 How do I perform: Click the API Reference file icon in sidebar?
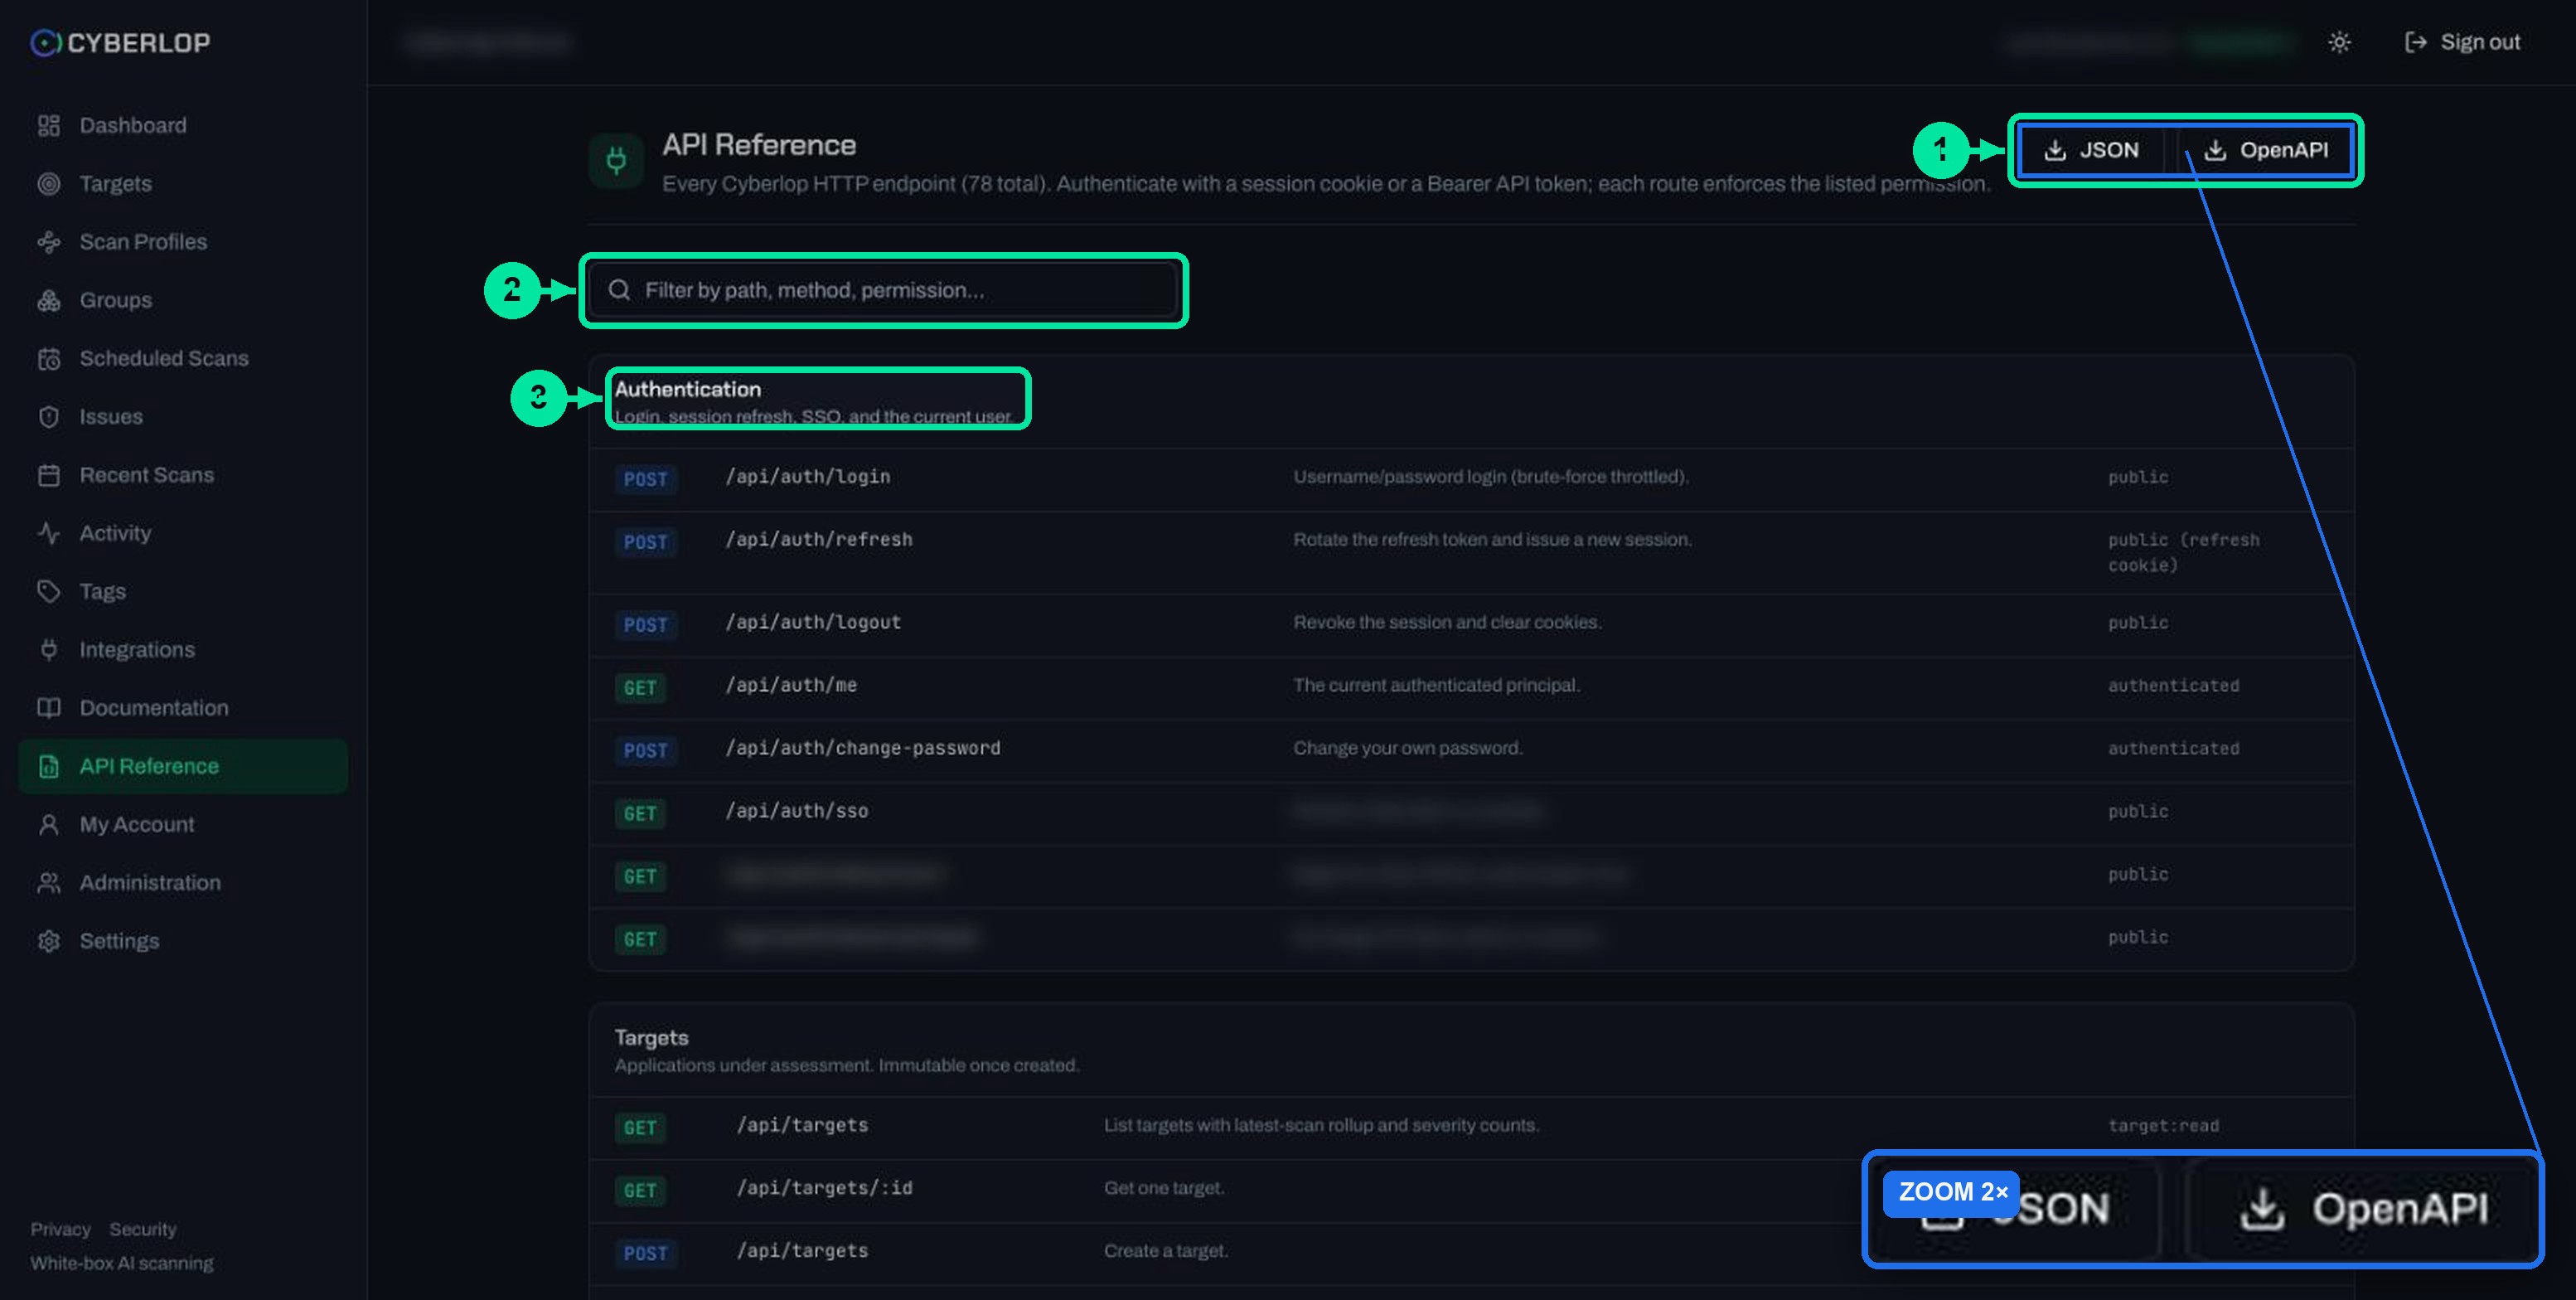[48, 766]
